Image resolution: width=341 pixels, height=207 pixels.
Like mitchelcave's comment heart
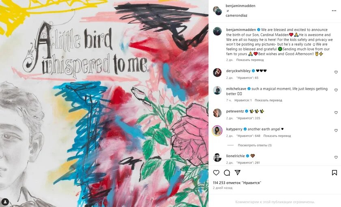tap(336, 90)
